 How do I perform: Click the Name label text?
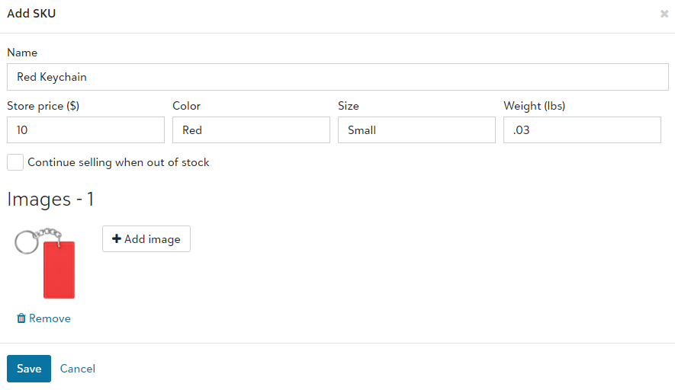pyautogui.click(x=22, y=53)
